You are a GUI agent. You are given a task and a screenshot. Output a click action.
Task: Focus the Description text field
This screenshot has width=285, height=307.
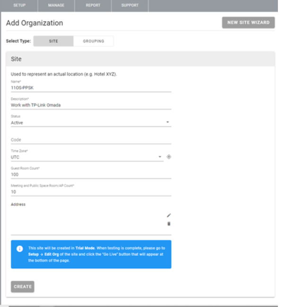tap(91, 105)
